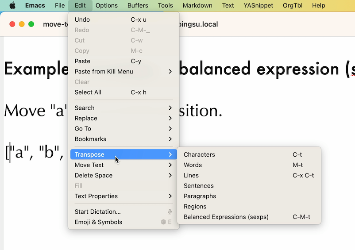Image resolution: width=355 pixels, height=250 pixels.
Task: Click the green zoom window button
Action: [31, 24]
